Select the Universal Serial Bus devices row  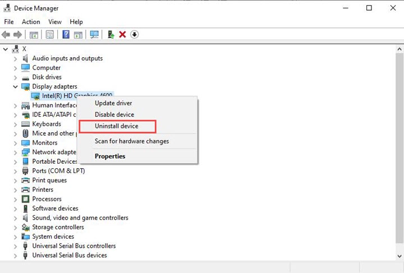(x=70, y=255)
